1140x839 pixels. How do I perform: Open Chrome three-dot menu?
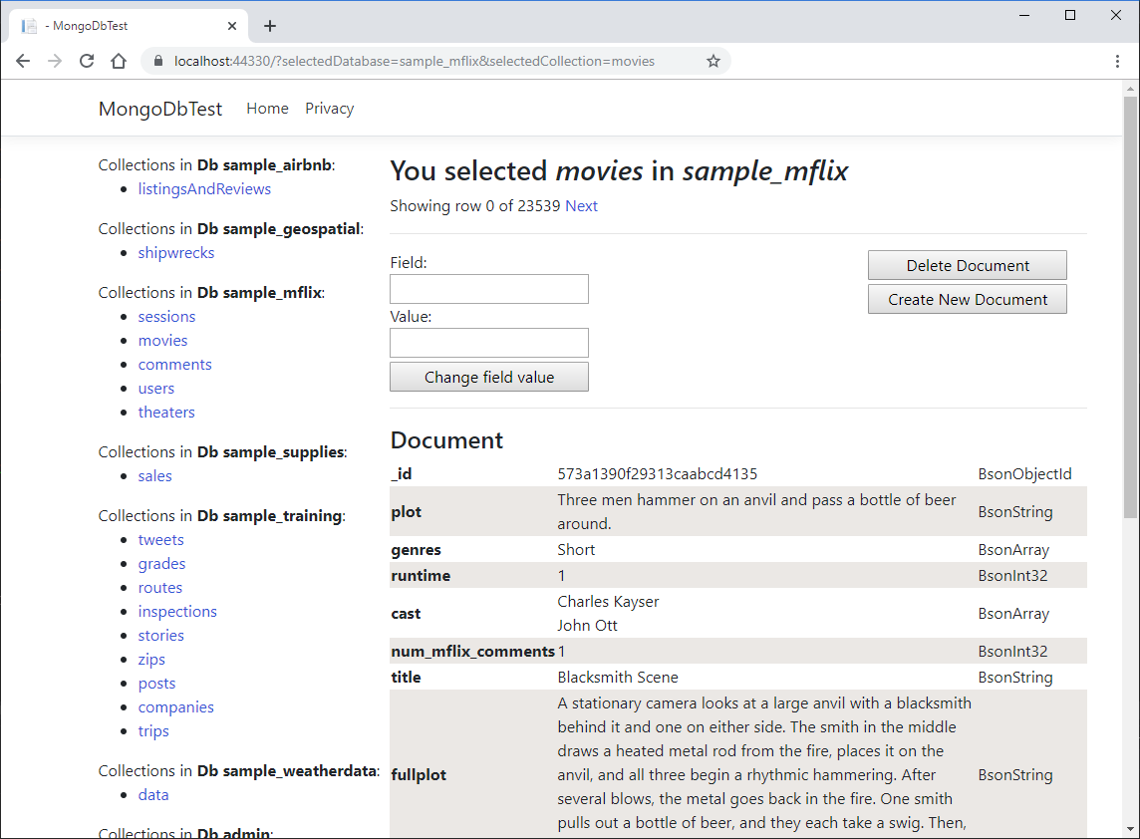1118,61
